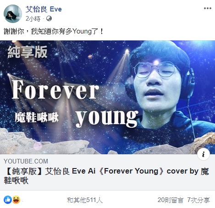Click the post text 謝謝你，我知道你有多Young了
This screenshot has width=215, height=208.
54,32
